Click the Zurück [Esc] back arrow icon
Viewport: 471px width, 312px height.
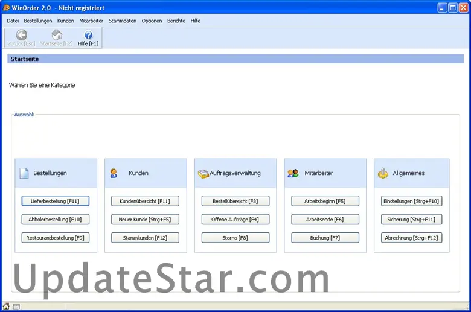(21, 35)
